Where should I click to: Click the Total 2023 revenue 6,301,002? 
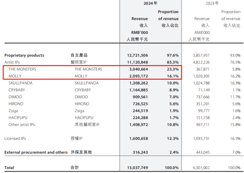(201, 168)
